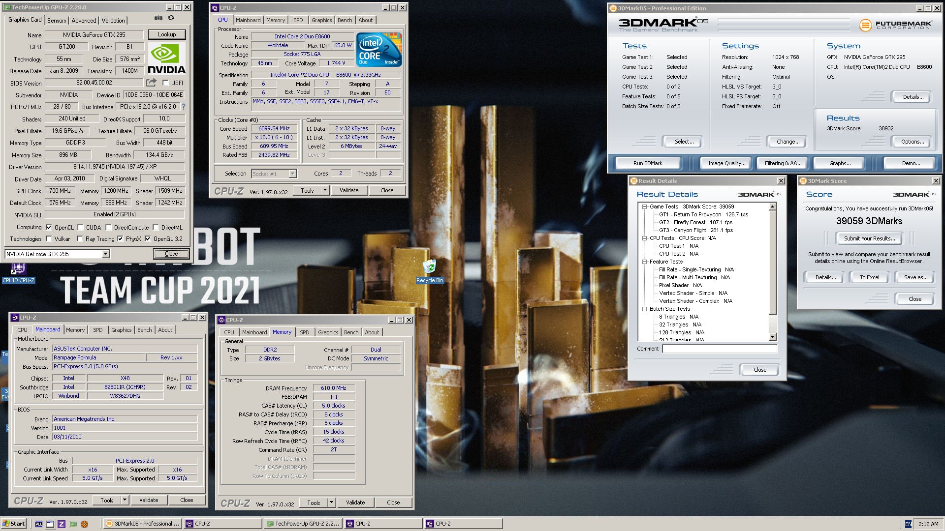Toggle the OpenGL 3.2 checkbox

(148, 239)
